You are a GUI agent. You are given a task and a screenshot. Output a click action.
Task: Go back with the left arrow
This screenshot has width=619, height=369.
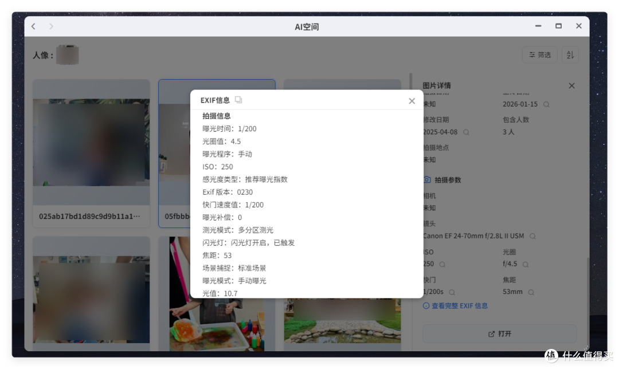coord(34,26)
